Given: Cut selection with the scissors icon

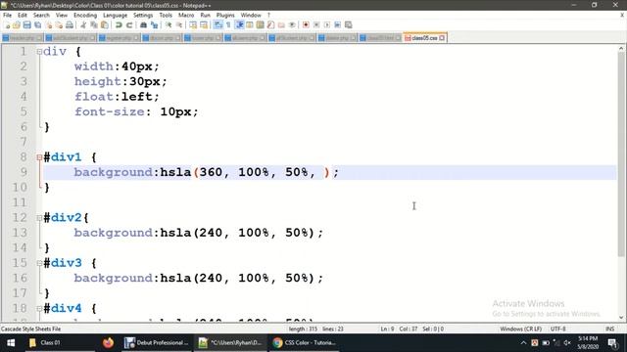Looking at the screenshot, I should pos(83,25).
